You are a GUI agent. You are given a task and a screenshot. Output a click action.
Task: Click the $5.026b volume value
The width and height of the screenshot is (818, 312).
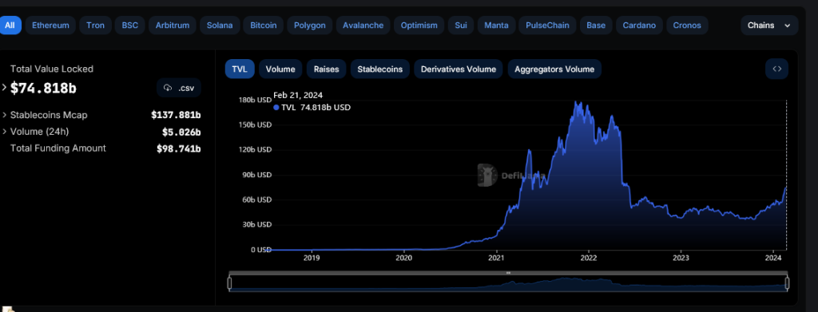(x=181, y=132)
